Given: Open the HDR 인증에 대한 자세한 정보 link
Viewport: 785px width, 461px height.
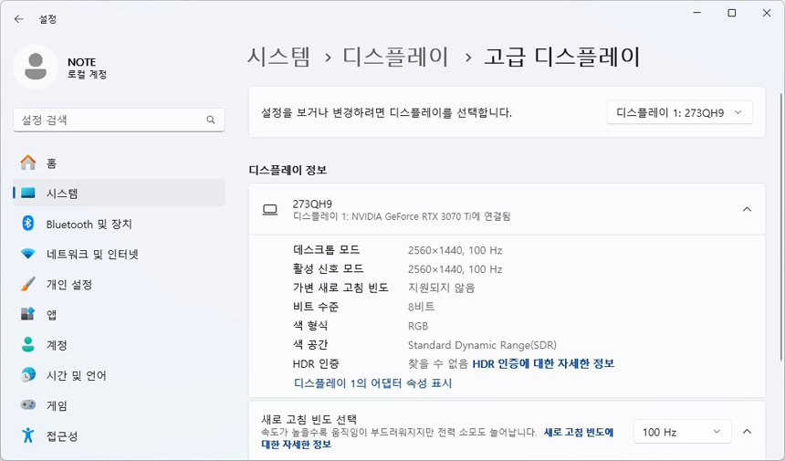Looking at the screenshot, I should [543, 363].
